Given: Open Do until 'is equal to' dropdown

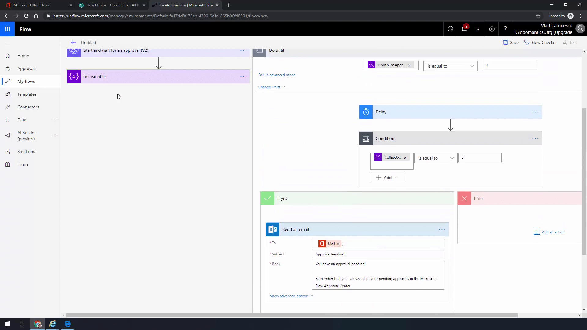Looking at the screenshot, I should click(450, 66).
